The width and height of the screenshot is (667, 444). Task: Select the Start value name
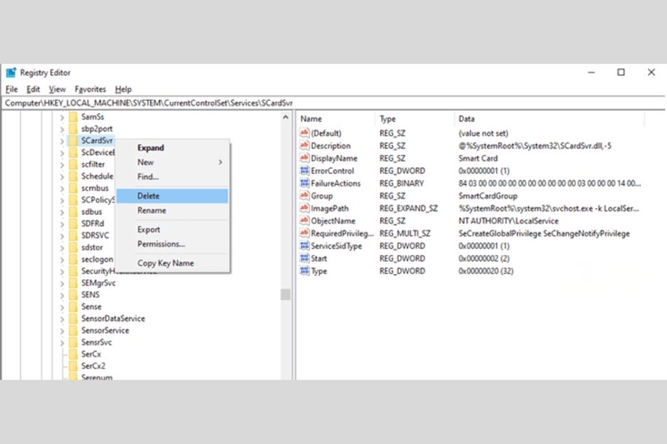click(x=318, y=258)
